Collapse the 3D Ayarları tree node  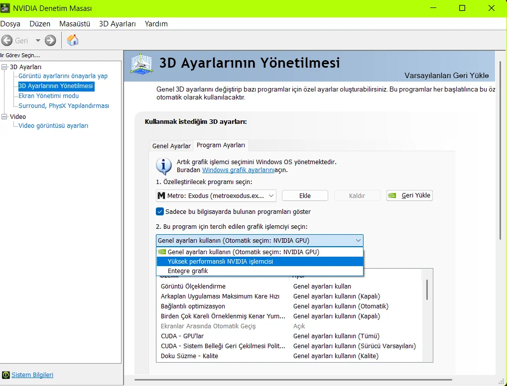click(x=4, y=67)
